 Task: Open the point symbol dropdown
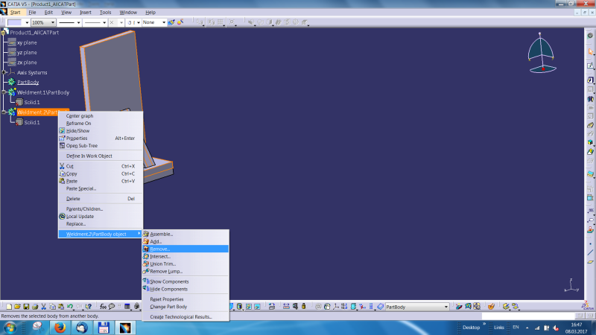coord(116,22)
